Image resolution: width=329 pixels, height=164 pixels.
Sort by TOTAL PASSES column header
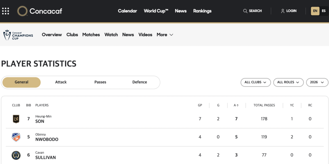coord(264,105)
